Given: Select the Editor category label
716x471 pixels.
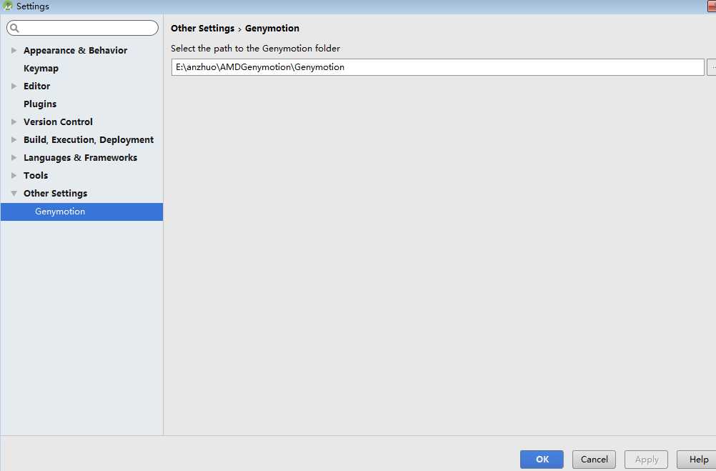Looking at the screenshot, I should pyautogui.click(x=37, y=86).
